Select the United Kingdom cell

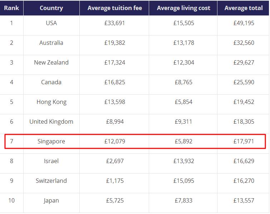point(51,122)
